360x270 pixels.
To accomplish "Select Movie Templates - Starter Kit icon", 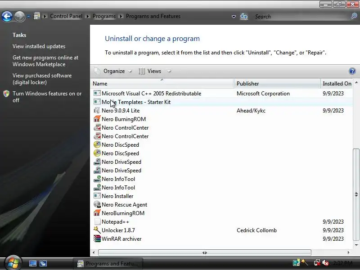I will (97, 102).
